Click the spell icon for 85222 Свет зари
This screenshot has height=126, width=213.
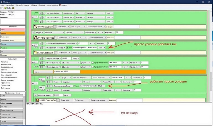coord(35,52)
